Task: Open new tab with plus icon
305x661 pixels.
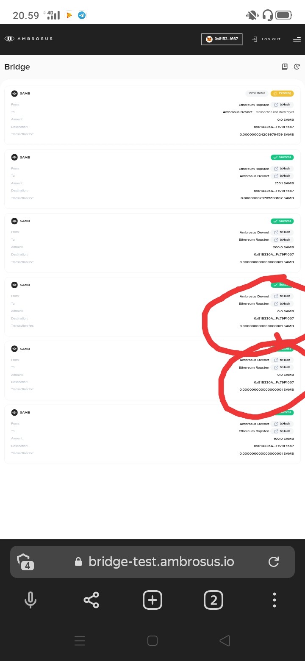Action: (x=152, y=600)
